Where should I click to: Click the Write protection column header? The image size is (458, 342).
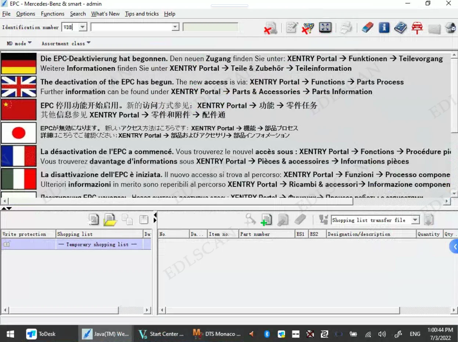click(28, 234)
